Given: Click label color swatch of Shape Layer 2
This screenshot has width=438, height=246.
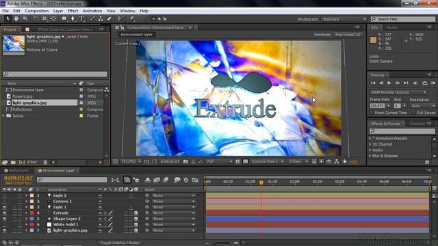Looking at the screenshot, I should click(x=32, y=219).
